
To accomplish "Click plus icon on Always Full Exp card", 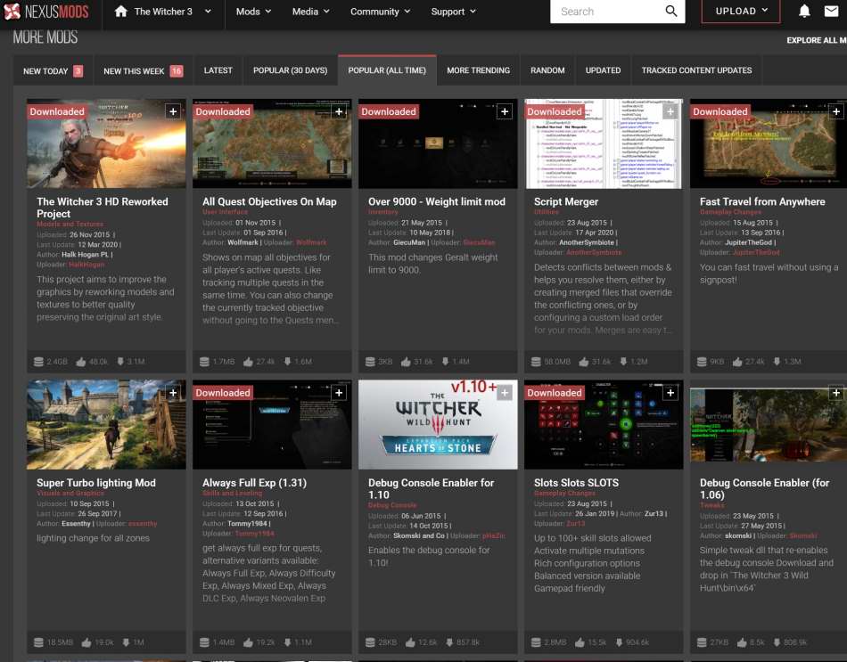I will coord(339,393).
